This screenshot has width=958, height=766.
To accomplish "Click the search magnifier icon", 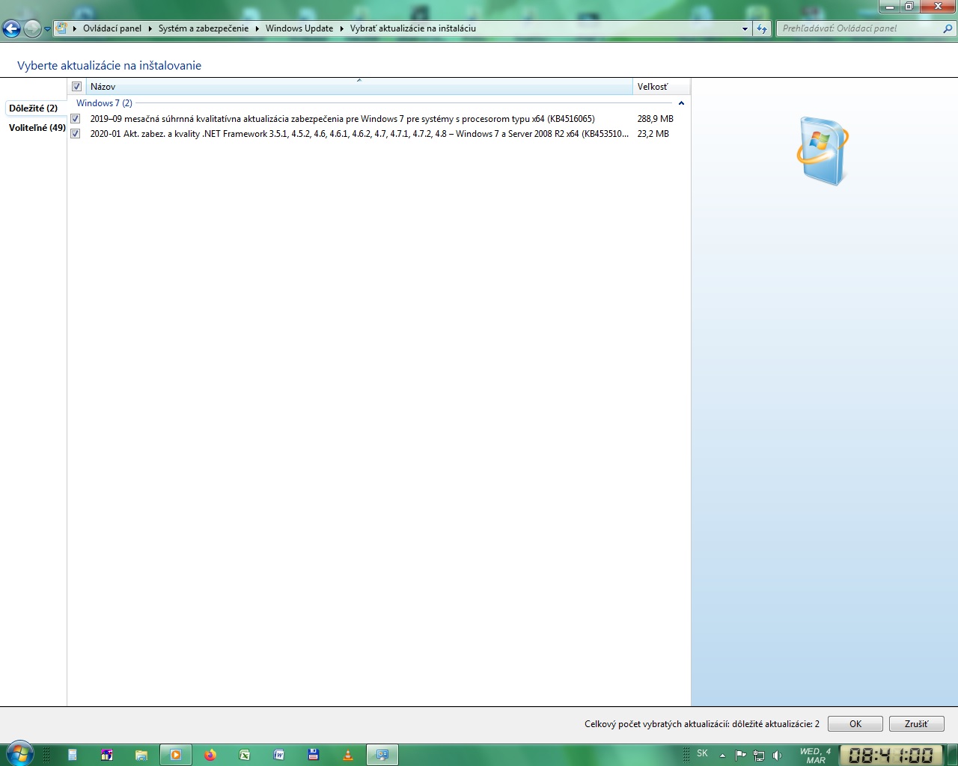I will point(948,28).
